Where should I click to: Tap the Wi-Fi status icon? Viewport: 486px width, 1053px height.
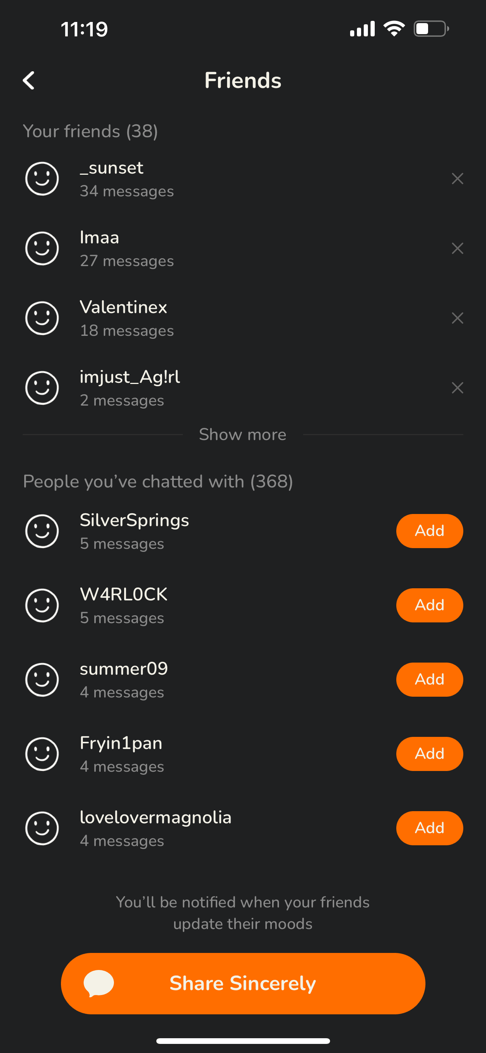coord(394,28)
